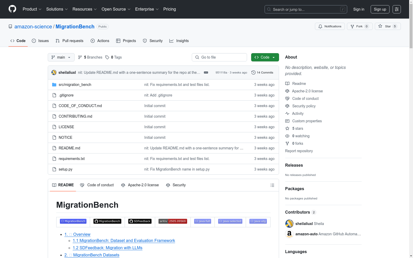Screen dimensions: 413x258
Task: Open the setup.py file
Action: tap(66, 169)
